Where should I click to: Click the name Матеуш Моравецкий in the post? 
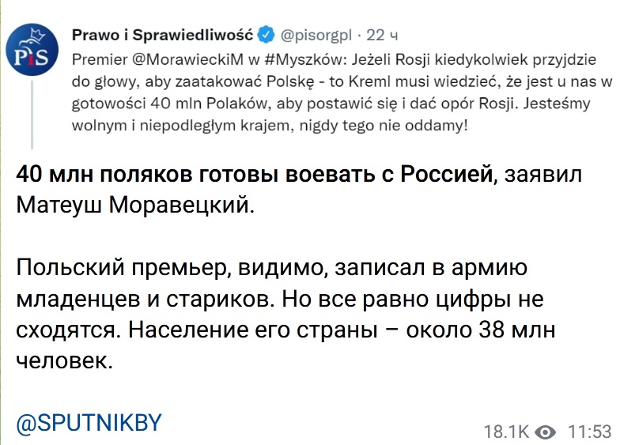point(135,205)
